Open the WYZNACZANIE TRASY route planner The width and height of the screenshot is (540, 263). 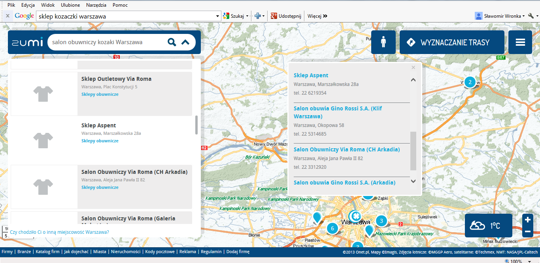452,42
